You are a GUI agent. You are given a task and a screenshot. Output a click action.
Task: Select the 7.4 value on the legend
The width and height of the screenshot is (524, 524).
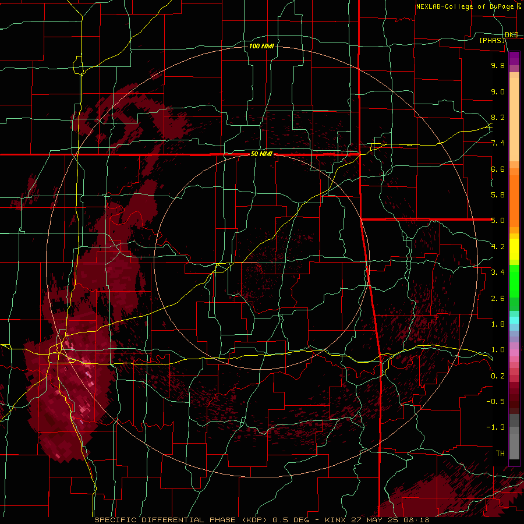498,143
